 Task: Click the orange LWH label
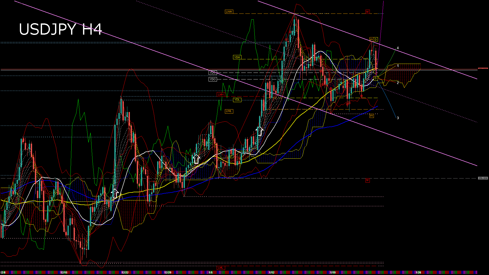coord(229,11)
